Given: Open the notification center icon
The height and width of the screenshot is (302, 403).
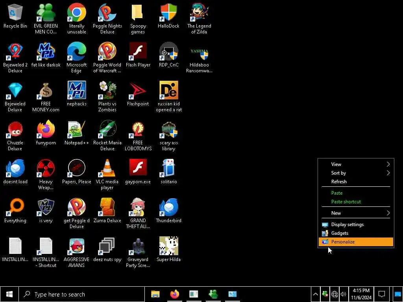Looking at the screenshot, I should (x=382, y=294).
